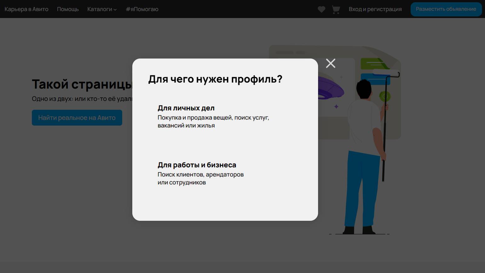Viewport: 485px width, 273px height.
Task: Click Вход и регистрация
Action: (x=375, y=9)
